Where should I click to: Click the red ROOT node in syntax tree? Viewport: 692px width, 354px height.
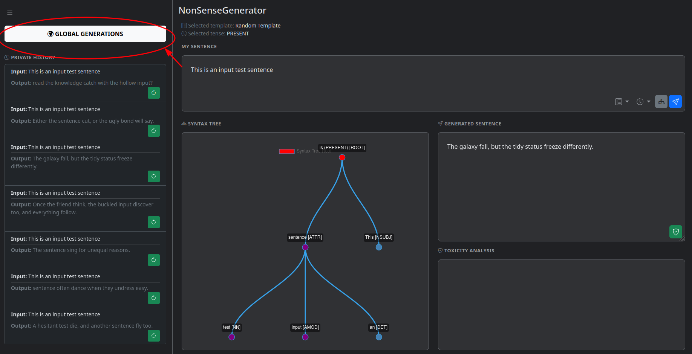tap(342, 157)
